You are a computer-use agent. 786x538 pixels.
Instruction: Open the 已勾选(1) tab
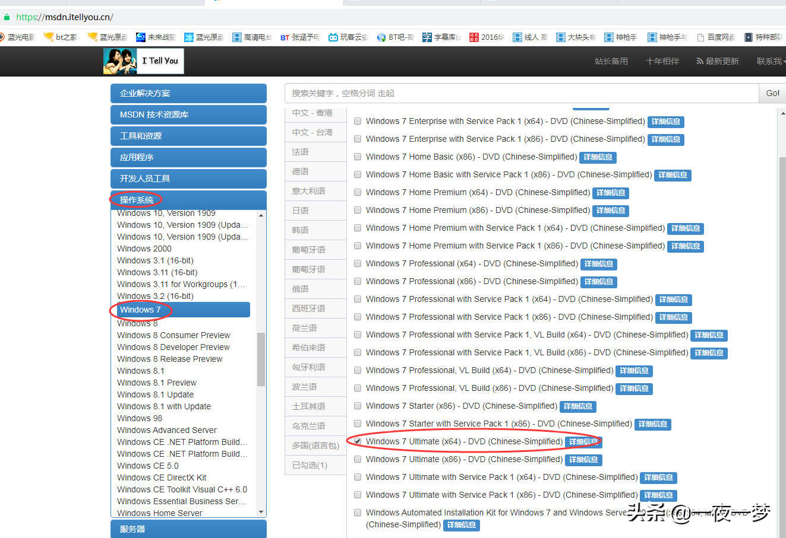click(315, 465)
